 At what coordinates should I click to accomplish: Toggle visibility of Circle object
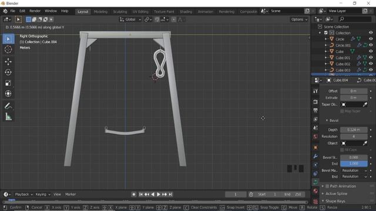point(371,39)
